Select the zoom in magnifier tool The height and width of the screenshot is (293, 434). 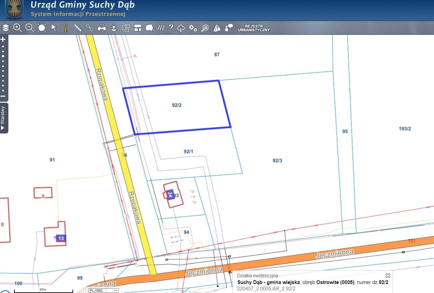point(17,28)
